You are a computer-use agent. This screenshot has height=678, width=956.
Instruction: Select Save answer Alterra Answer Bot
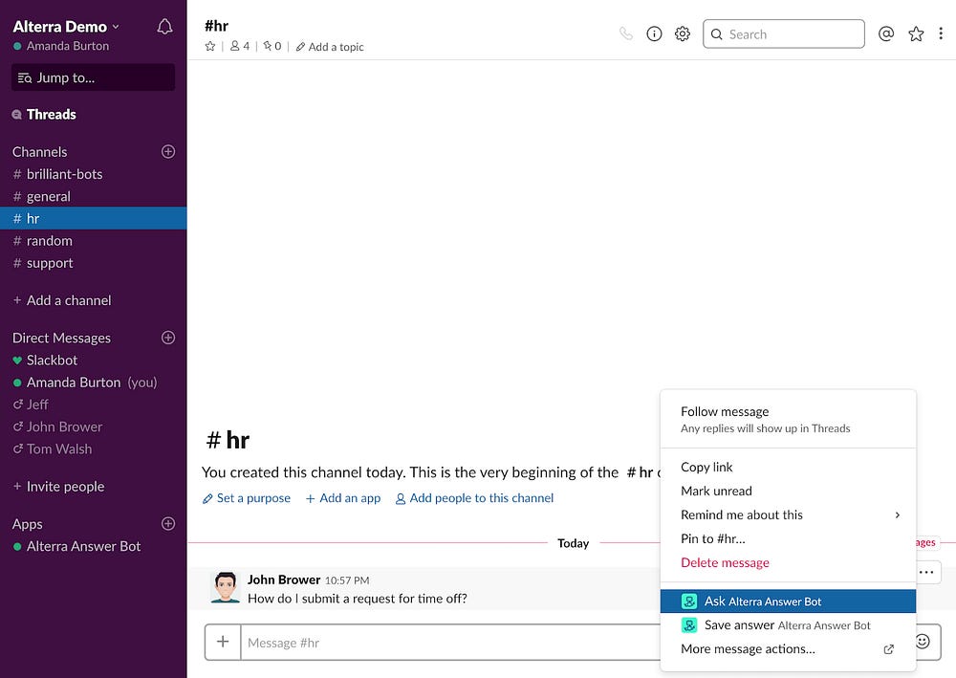[x=788, y=625]
